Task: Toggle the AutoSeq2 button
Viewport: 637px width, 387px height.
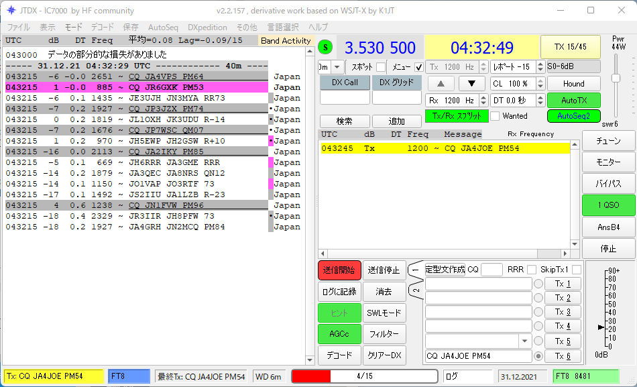Action: pyautogui.click(x=573, y=116)
